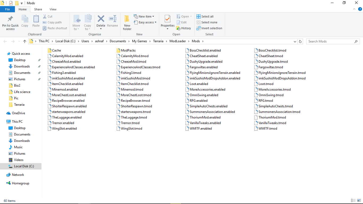The height and width of the screenshot is (204, 363).
Task: Click the Paste icon in the ribbon
Action: [36, 19]
